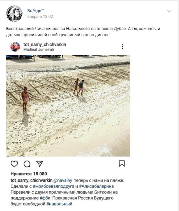Open caption author tot_samy_chichvarkin username

pos(31,181)
